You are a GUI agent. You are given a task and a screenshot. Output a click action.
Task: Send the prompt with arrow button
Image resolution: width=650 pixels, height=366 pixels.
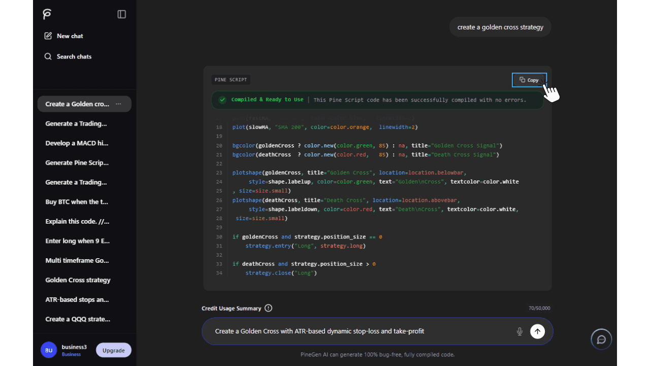click(x=537, y=331)
